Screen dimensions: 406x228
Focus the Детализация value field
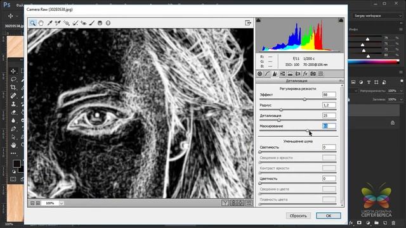[329, 115]
